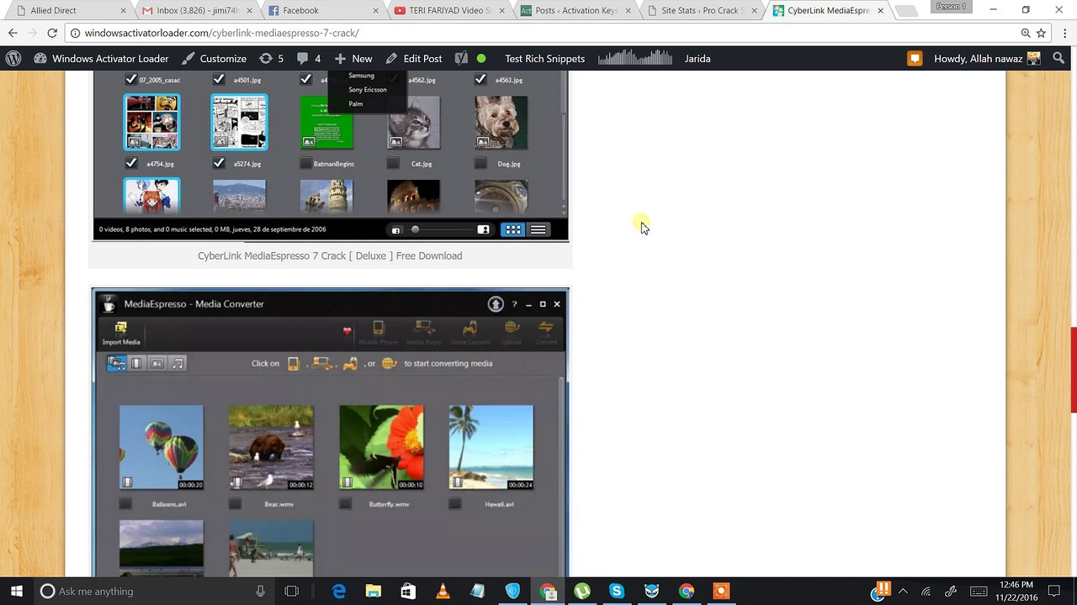Show all media types filter
1077x605 pixels.
[x=116, y=363]
